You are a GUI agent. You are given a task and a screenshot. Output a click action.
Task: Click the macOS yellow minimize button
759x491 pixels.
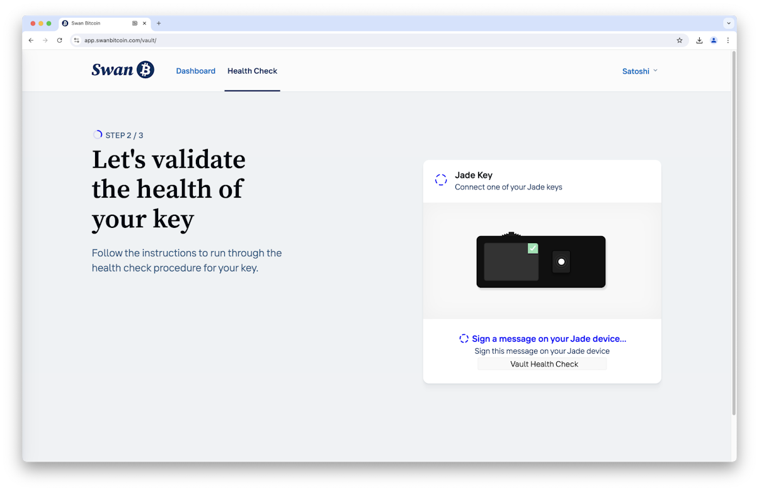pyautogui.click(x=41, y=23)
